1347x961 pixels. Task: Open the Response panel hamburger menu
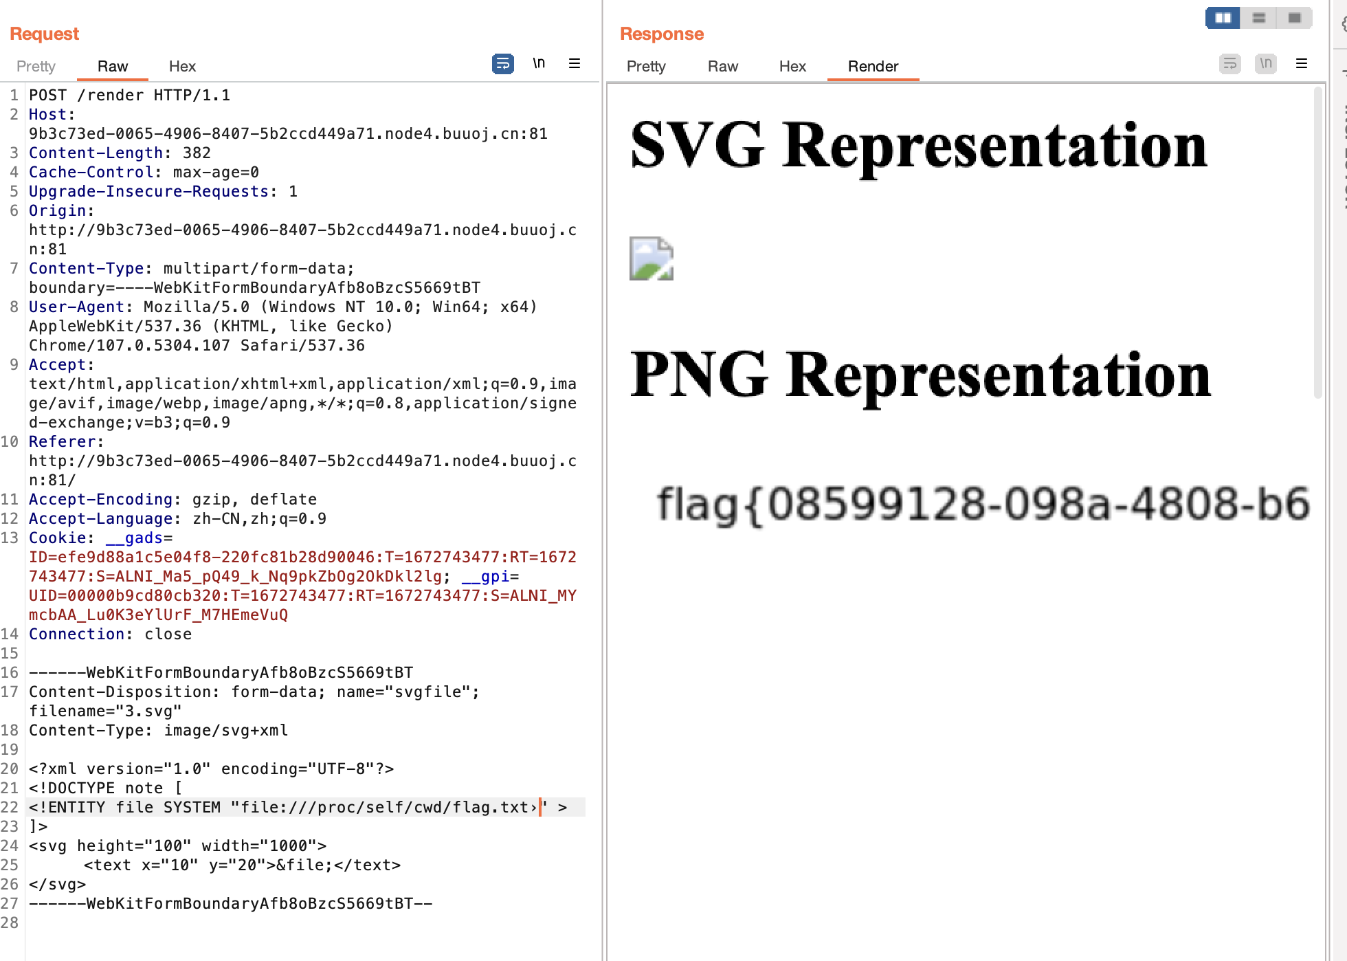[1302, 64]
